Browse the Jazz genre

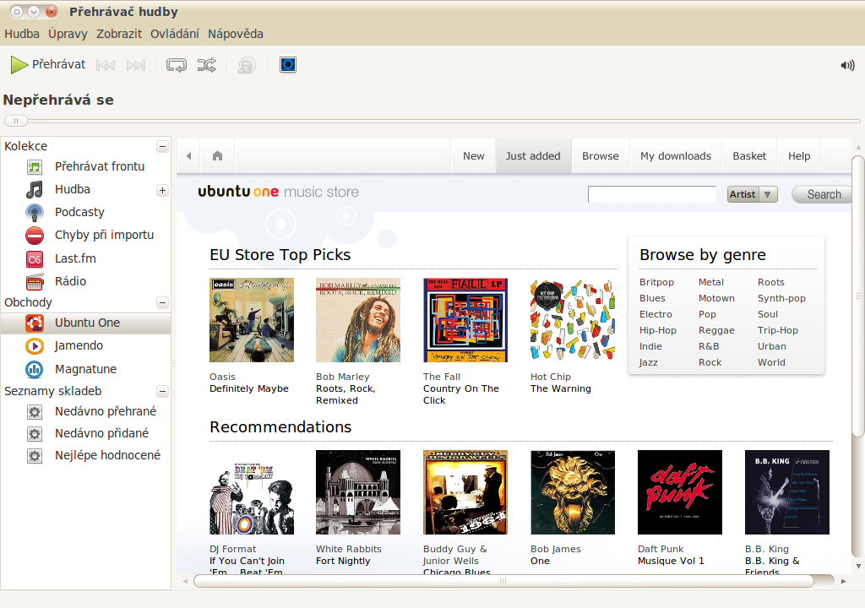coord(648,362)
